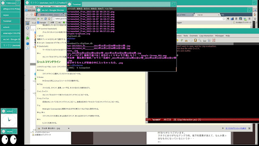Collapse the top tree node in rear browser sidebar
Image resolution: width=259 pixels, height=146 pixels.
(x=31, y=30)
